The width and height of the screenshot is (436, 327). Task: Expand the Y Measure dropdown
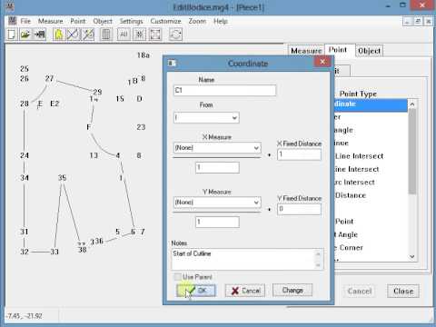256,203
